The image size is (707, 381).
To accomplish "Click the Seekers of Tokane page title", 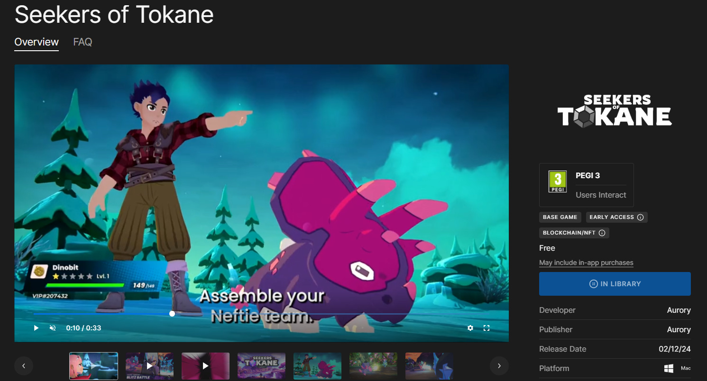I will [114, 14].
